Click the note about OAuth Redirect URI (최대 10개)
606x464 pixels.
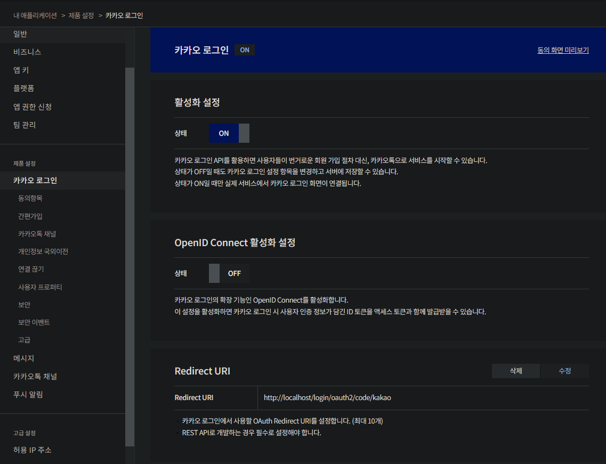click(282, 421)
